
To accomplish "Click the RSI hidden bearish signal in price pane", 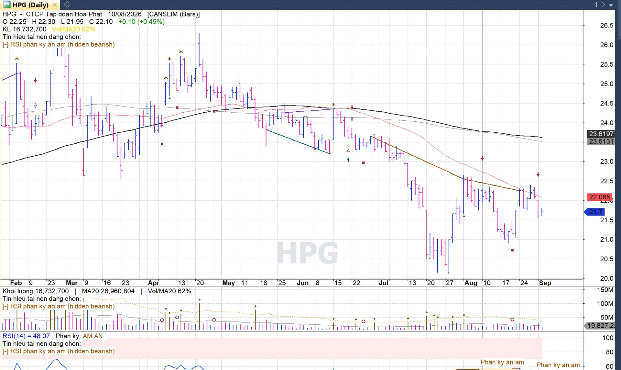I will [x=59, y=44].
